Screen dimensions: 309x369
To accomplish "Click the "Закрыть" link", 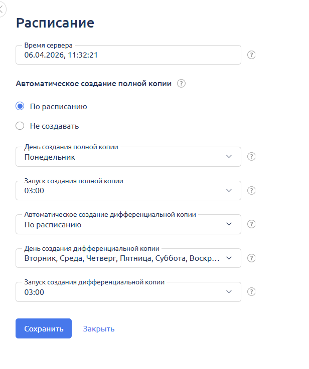I will 99,329.
